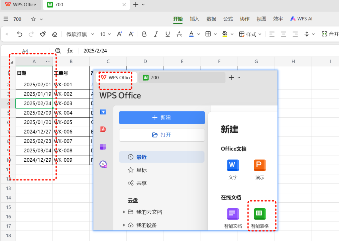Open borders dropdown arrow
Viewport: 339px width, 241px height.
215,34
